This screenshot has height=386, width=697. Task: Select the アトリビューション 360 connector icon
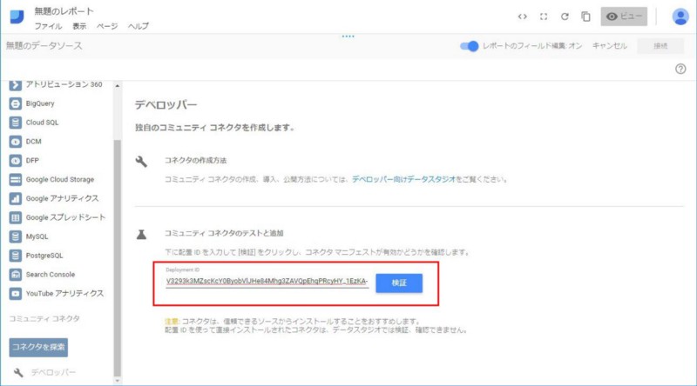[15, 84]
